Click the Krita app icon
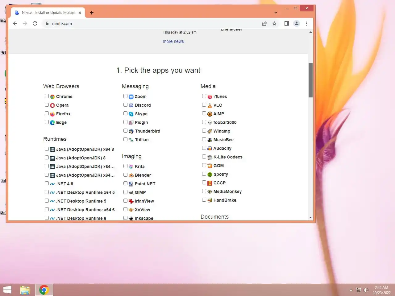 pyautogui.click(x=131, y=167)
